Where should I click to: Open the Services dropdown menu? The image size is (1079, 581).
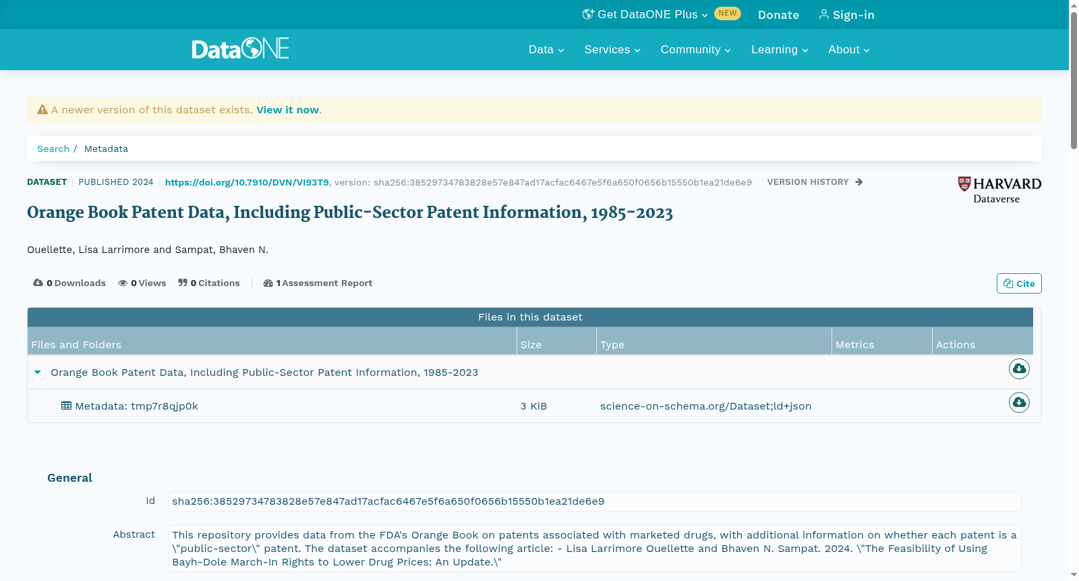(x=612, y=49)
